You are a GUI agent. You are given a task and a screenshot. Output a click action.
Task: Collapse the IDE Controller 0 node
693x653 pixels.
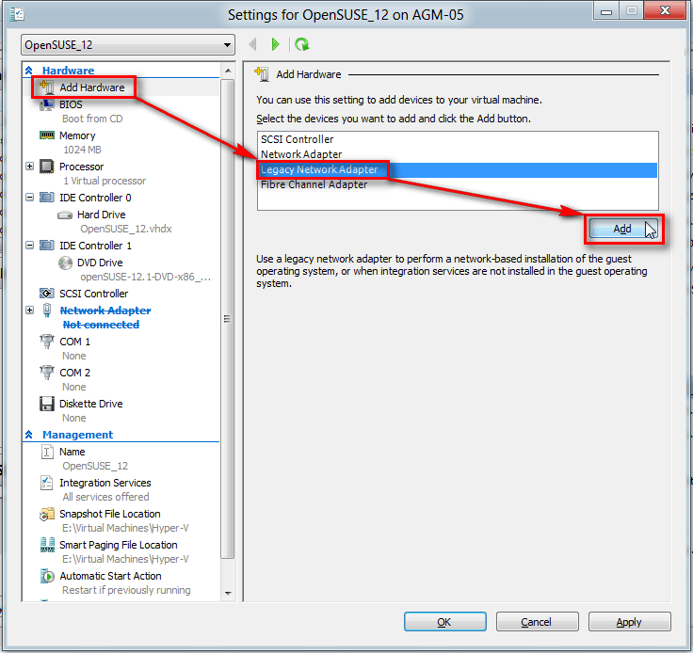[30, 198]
